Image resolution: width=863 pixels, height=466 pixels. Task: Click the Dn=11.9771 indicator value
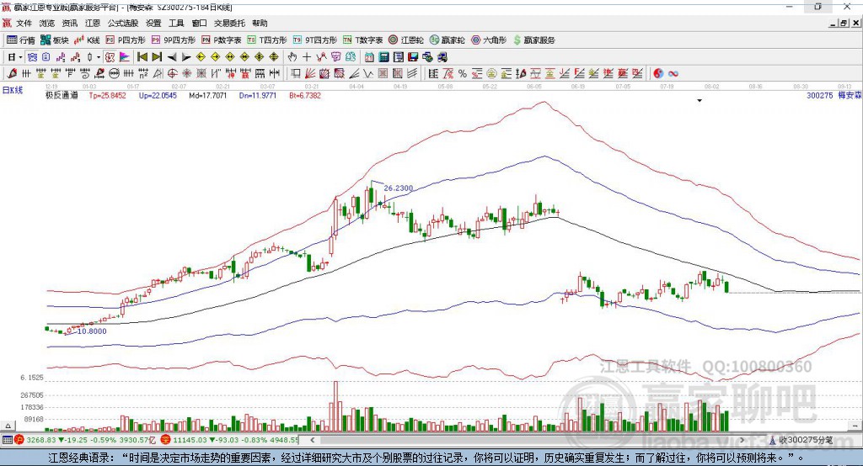coord(258,96)
